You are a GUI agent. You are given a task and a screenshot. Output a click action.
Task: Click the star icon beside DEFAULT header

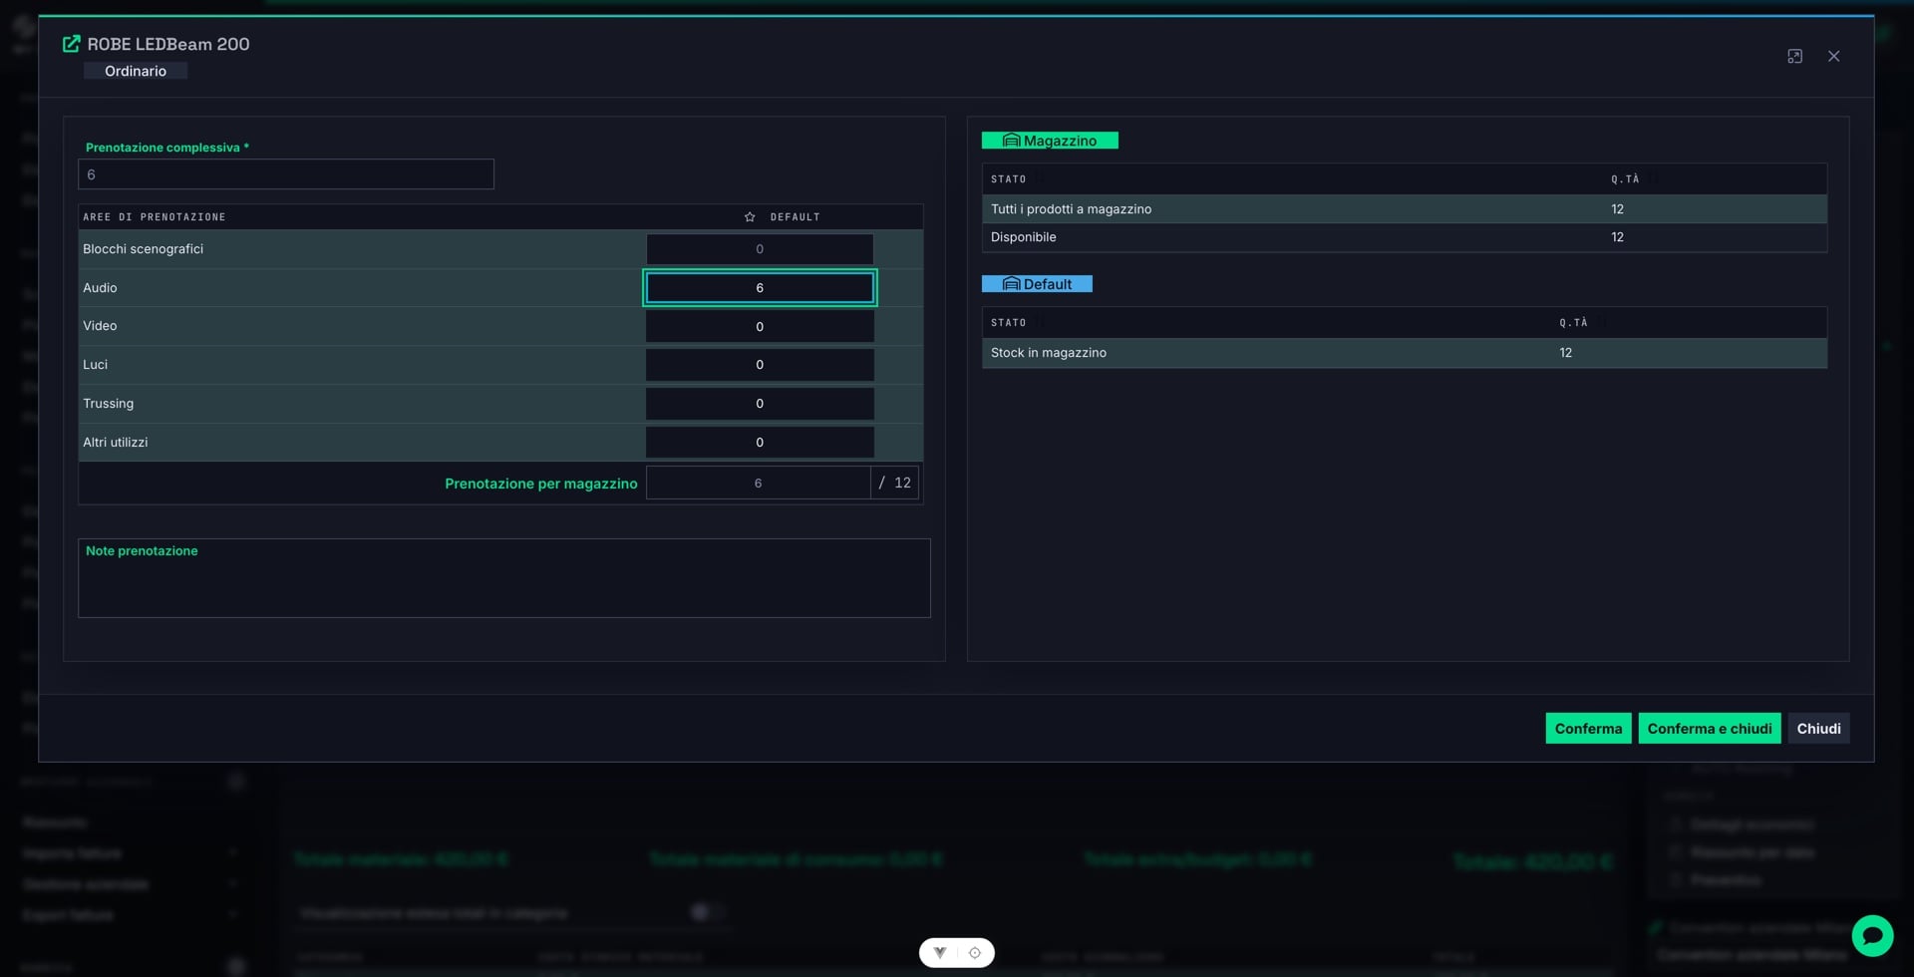(750, 217)
